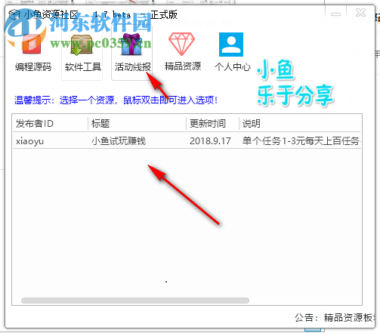Screen dimensions: 380x333
Task: Select the 活动线报 gift icon
Action: coord(131,45)
